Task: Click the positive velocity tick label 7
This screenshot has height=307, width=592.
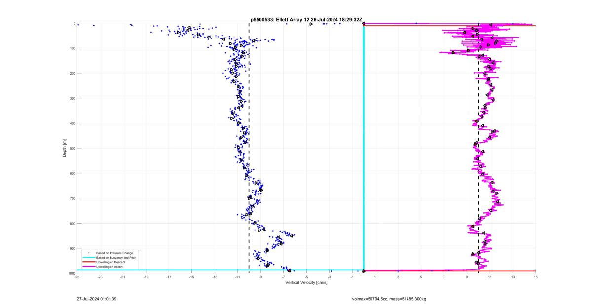Action: (444, 277)
